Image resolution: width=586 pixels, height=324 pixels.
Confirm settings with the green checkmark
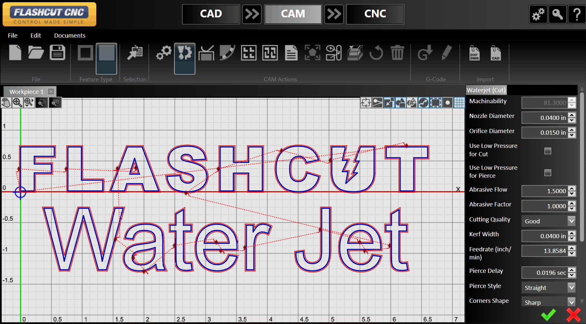(549, 315)
